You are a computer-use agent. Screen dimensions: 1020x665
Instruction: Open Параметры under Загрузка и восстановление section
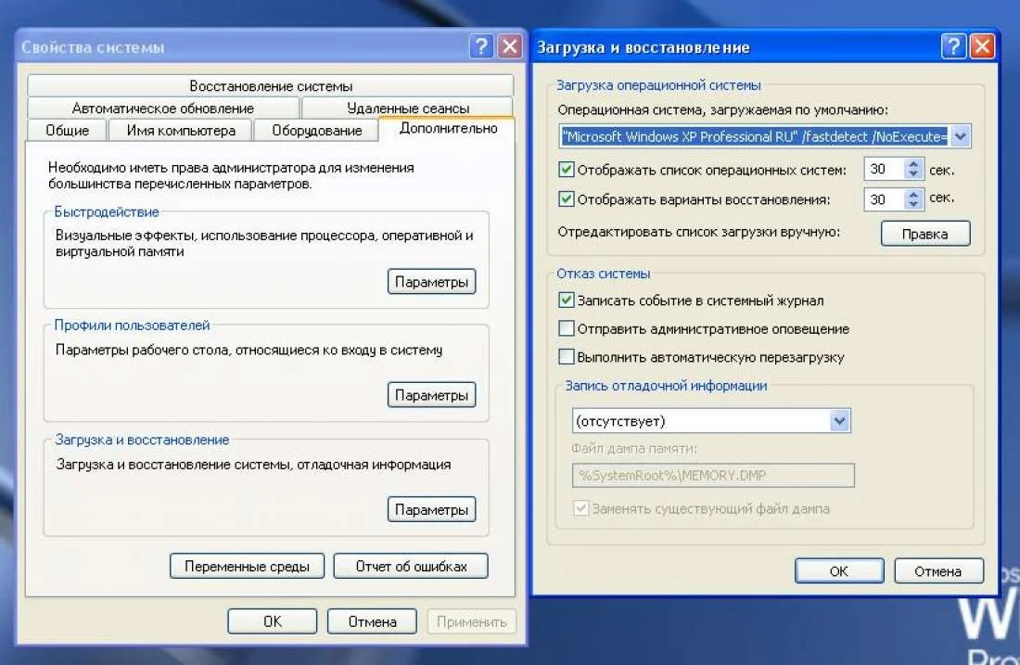(x=432, y=509)
